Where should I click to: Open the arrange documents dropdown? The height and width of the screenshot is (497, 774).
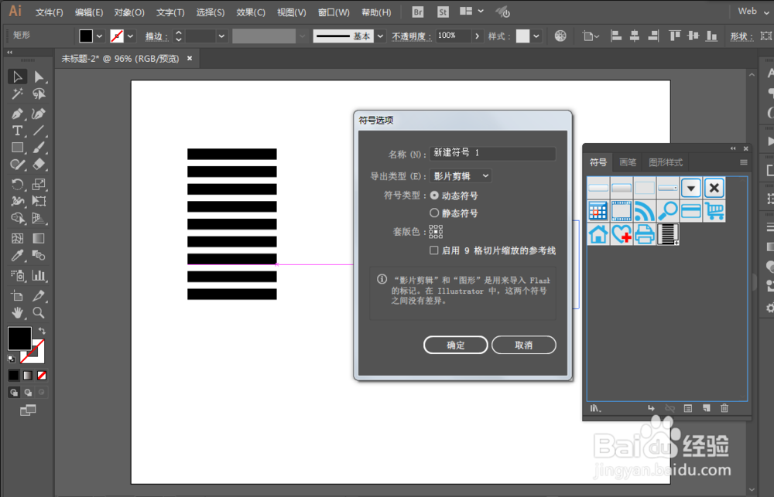471,12
